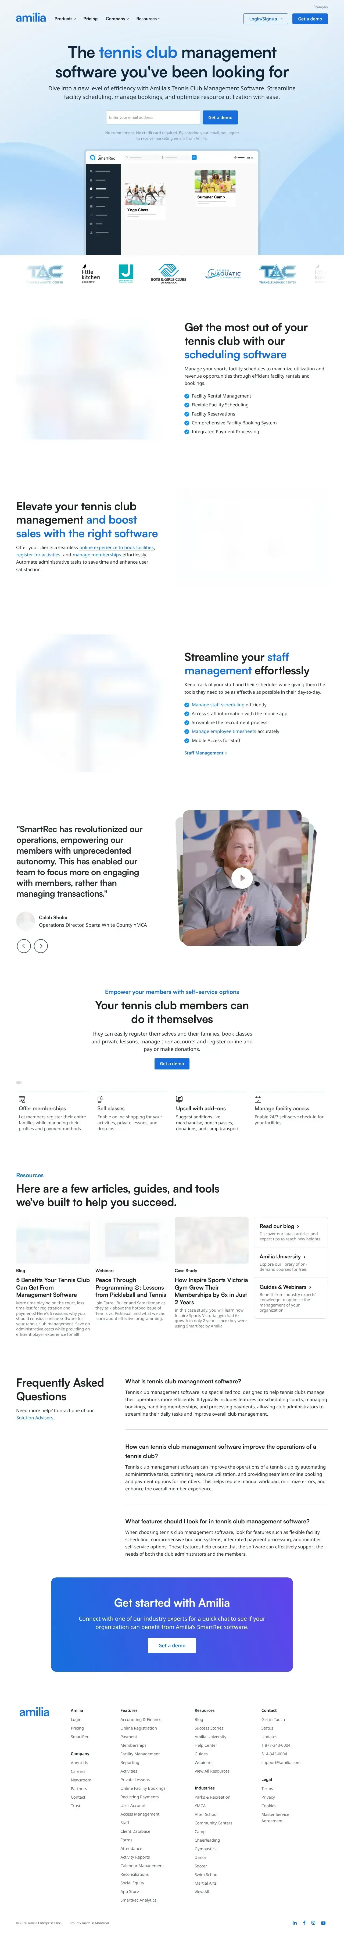Go to the next testimonial arrow
This screenshot has width=344, height=1940.
click(x=41, y=945)
